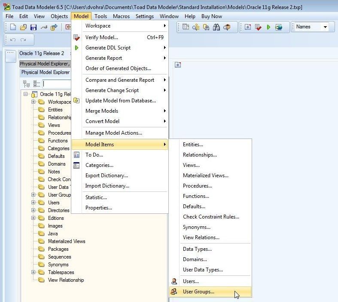This screenshot has width=338, height=302.
Task: Select User Groups in Model Items submenu
Action: tap(210, 292)
